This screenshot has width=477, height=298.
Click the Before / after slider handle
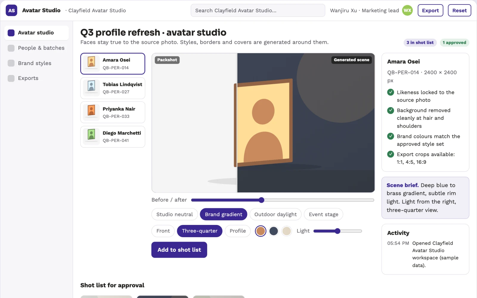[x=261, y=200]
